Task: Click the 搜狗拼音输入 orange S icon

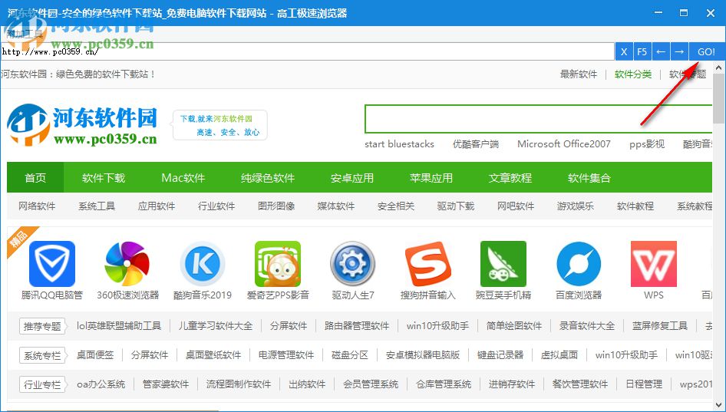Action: tap(427, 263)
